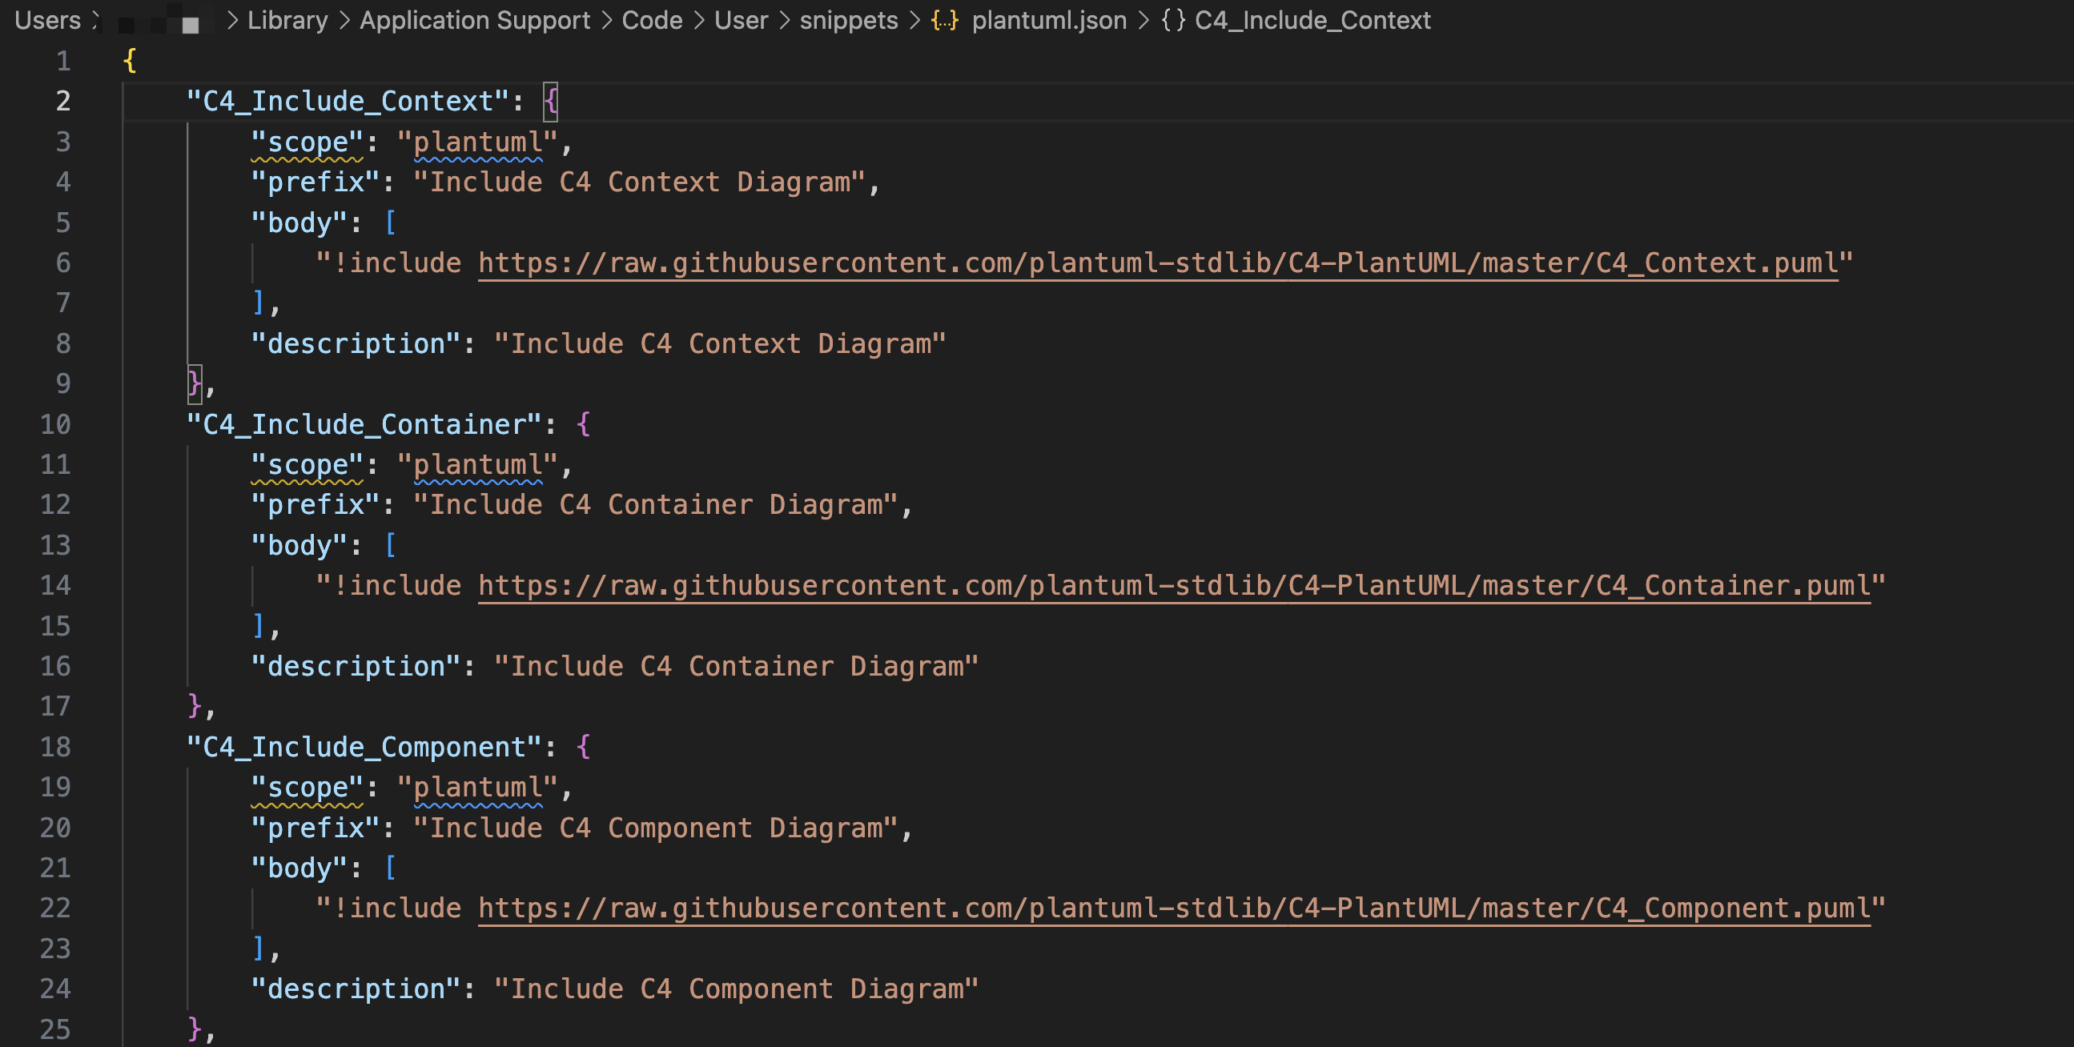This screenshot has height=1047, width=2074.
Task: Follow the C4_Container.puml URL link
Action: tap(1175, 586)
